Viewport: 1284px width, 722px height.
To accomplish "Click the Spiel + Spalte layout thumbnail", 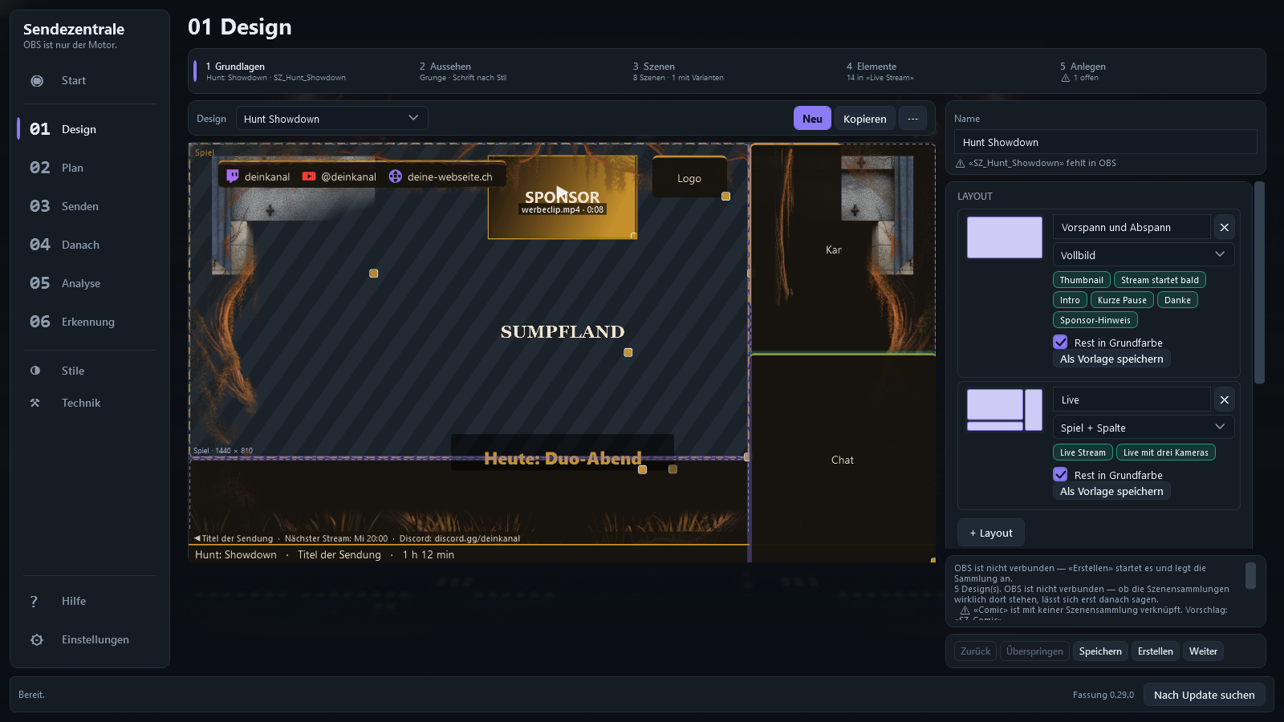I will (1004, 410).
